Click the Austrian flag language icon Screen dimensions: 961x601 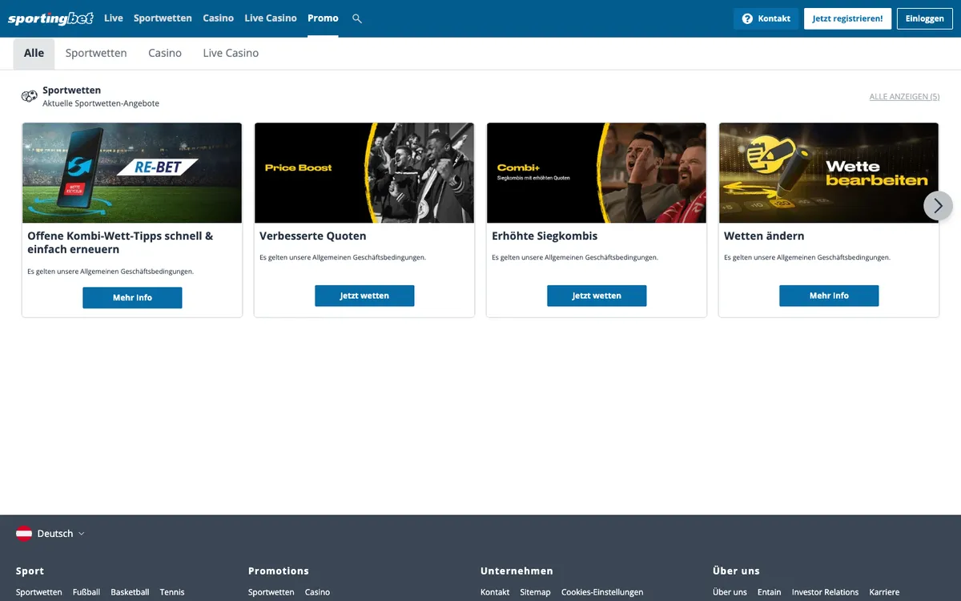24,534
